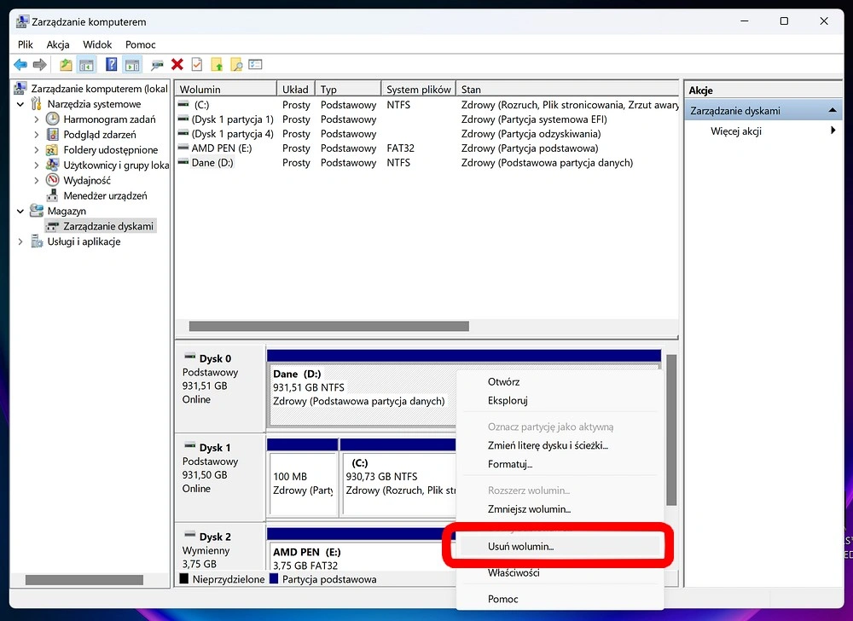Select Magazyn node in the tree
The width and height of the screenshot is (853, 621).
point(67,211)
